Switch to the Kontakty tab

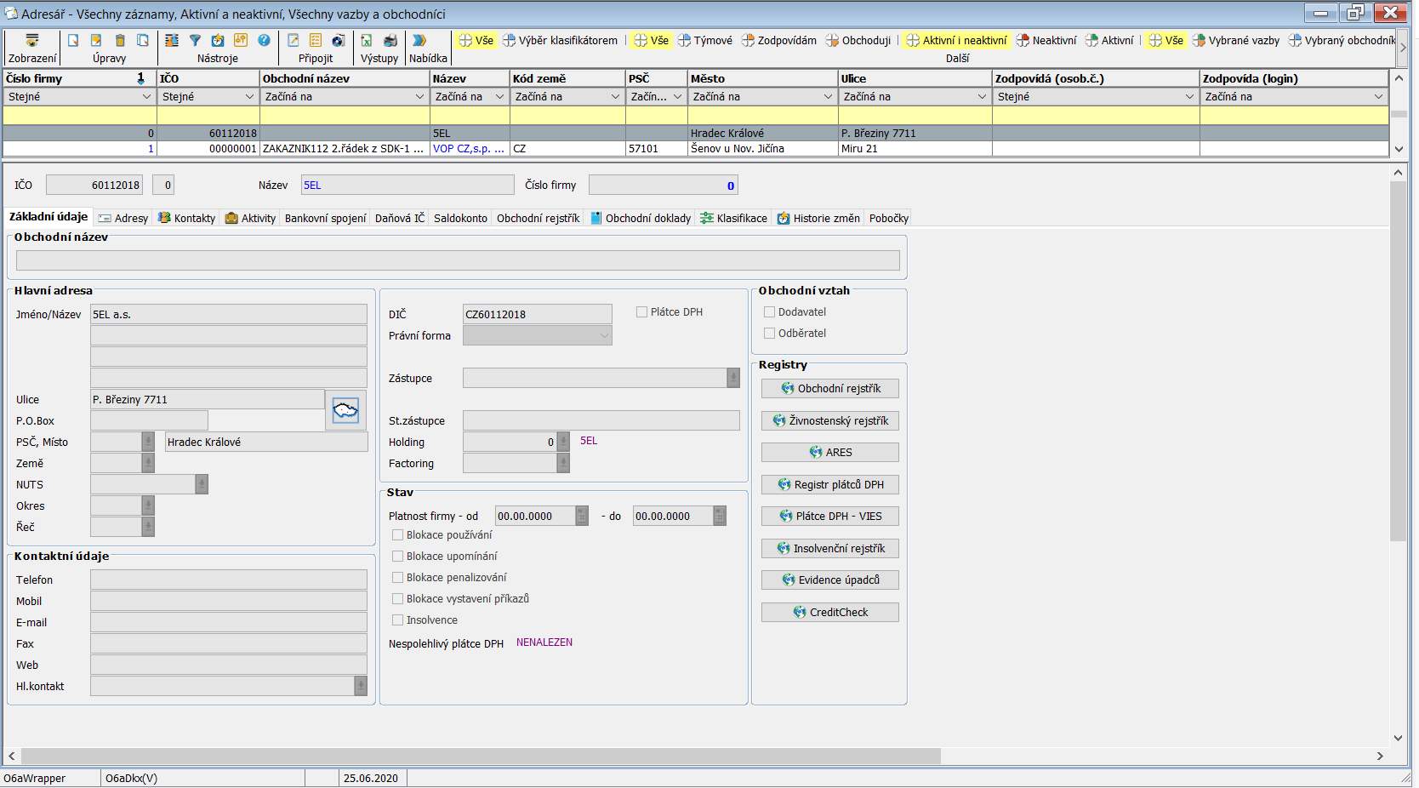[x=187, y=219]
